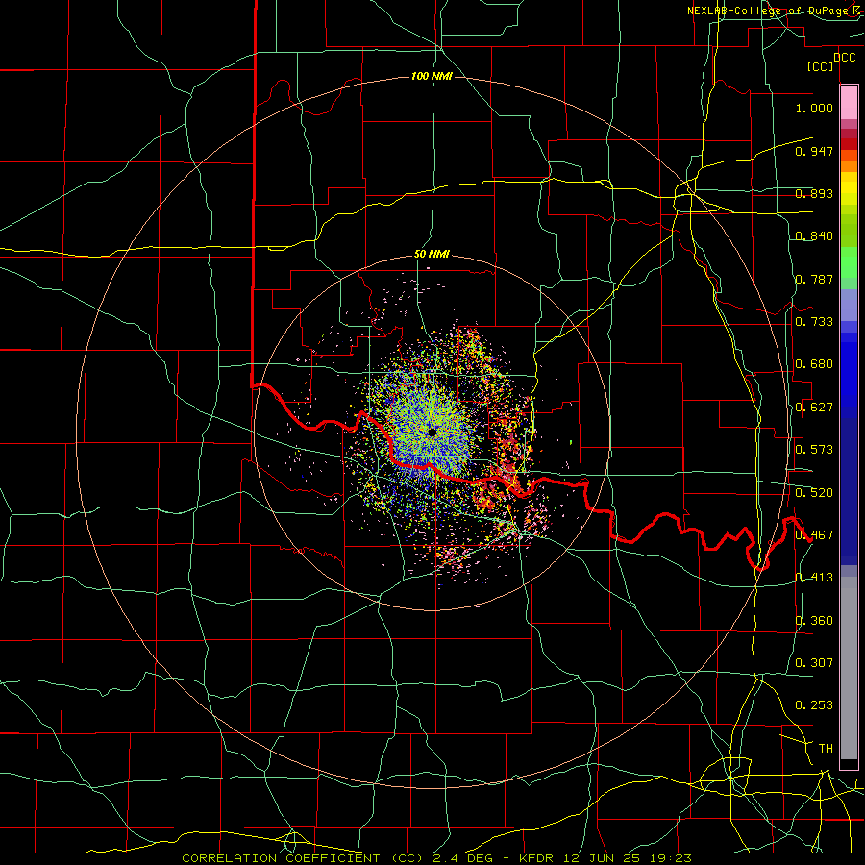This screenshot has height=865, width=865.
Task: Click the 0.573 scale value
Action: coord(814,450)
